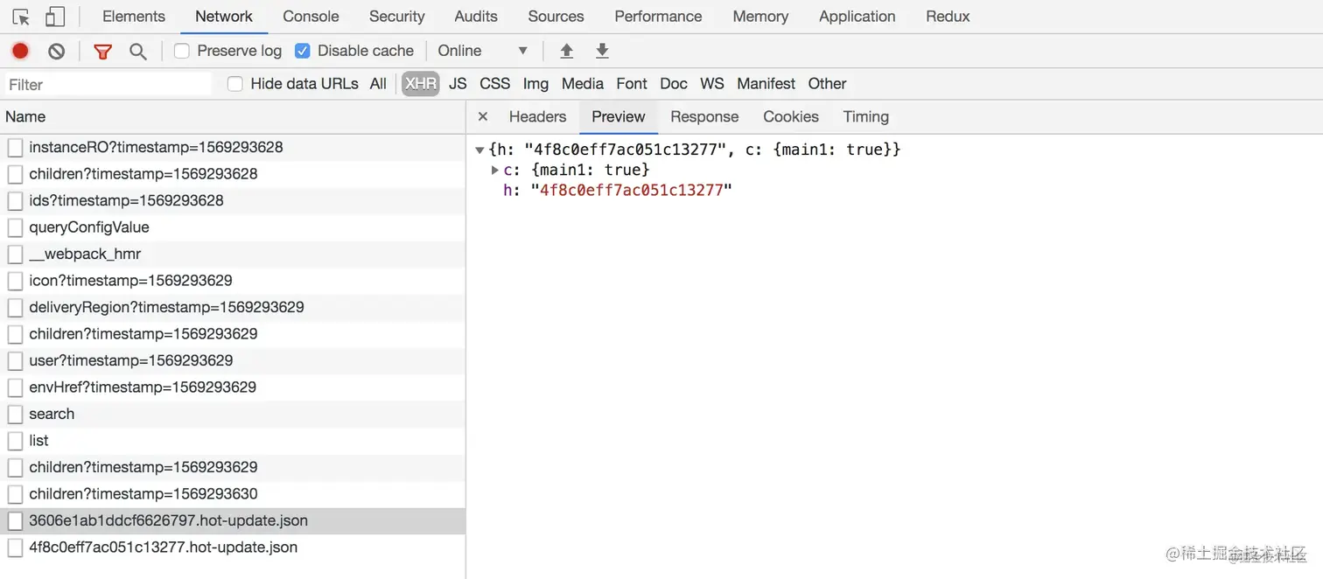
Task: Open the Performance panel tab
Action: point(658,17)
